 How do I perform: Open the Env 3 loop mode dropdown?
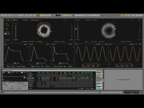[x=71, y=44]
